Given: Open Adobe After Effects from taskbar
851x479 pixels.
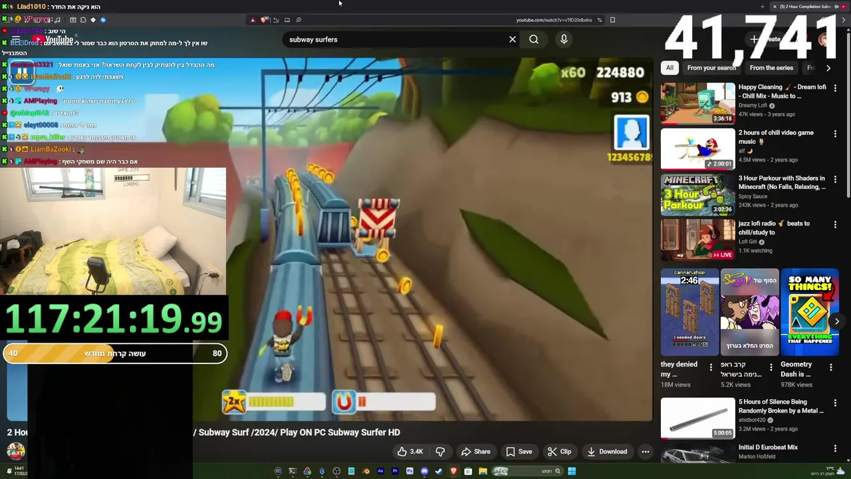Looking at the screenshot, I should click(380, 471).
